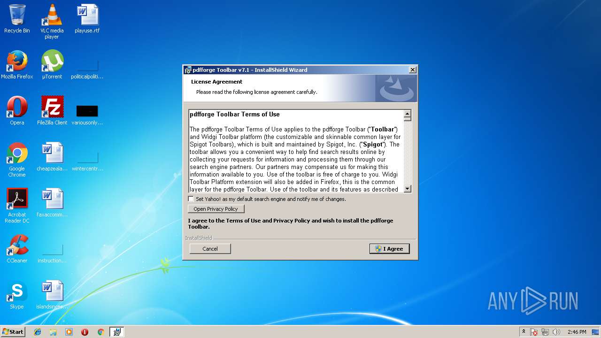This screenshot has width=601, height=338.
Task: Enable Yahoo! default search engine checkbox
Action: point(191,199)
